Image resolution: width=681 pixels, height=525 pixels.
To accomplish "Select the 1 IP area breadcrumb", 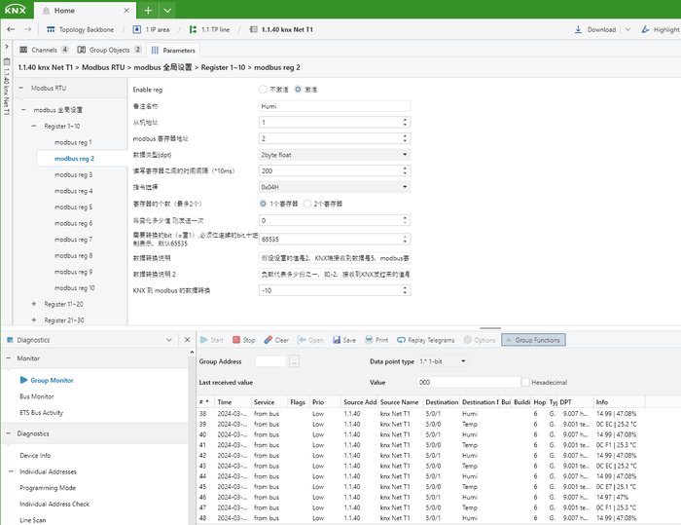I will [x=151, y=29].
